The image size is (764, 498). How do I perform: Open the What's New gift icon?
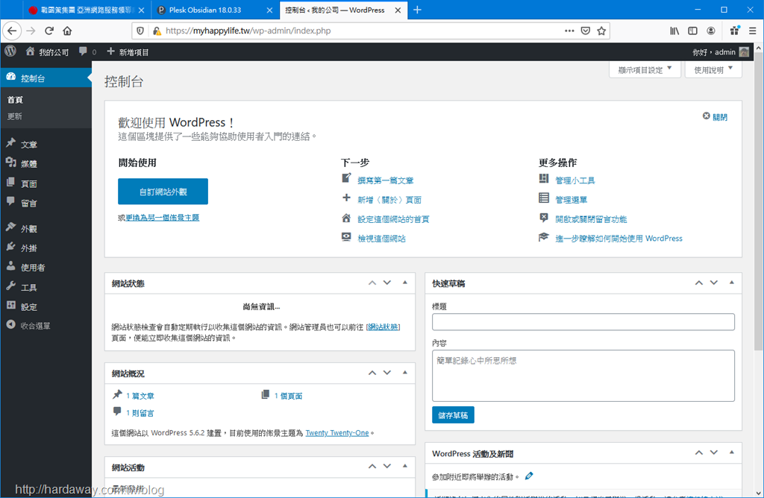tap(735, 31)
